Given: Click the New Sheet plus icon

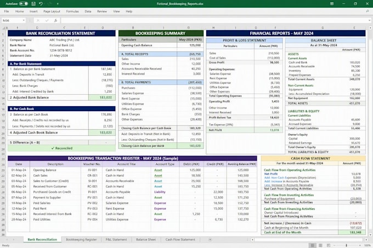Looking at the screenshot, I should pos(210,240).
